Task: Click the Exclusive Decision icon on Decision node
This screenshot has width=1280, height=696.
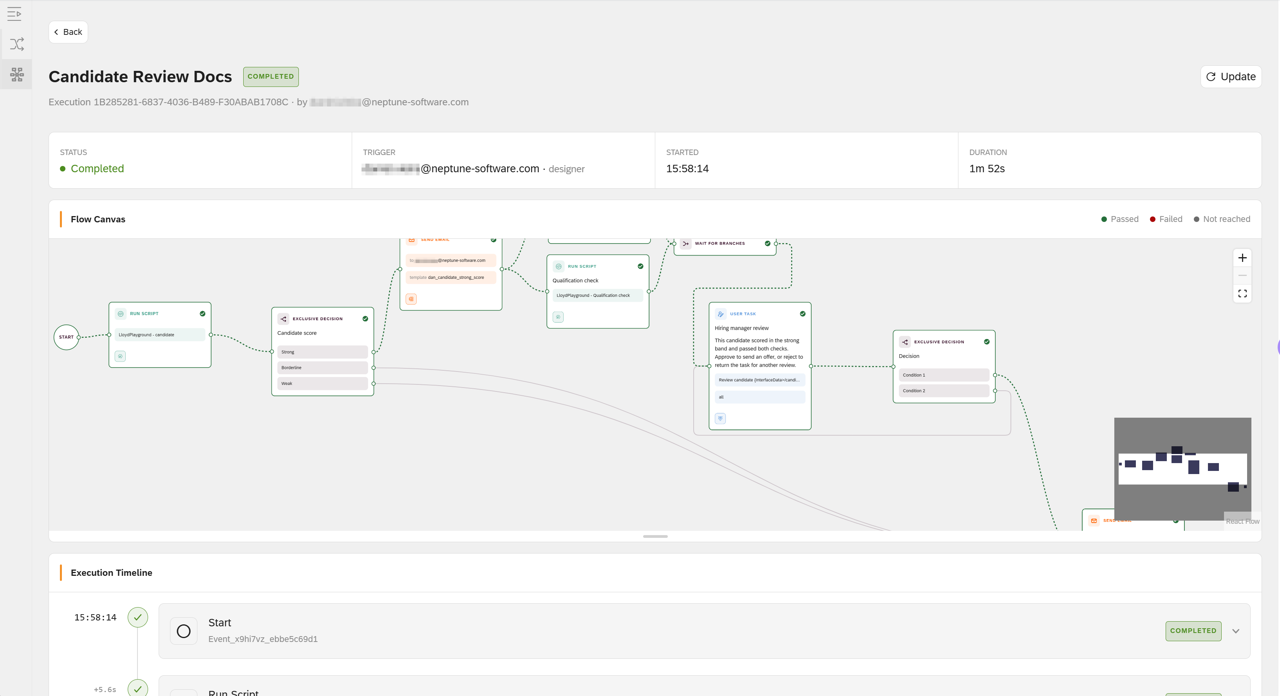Action: click(x=905, y=342)
